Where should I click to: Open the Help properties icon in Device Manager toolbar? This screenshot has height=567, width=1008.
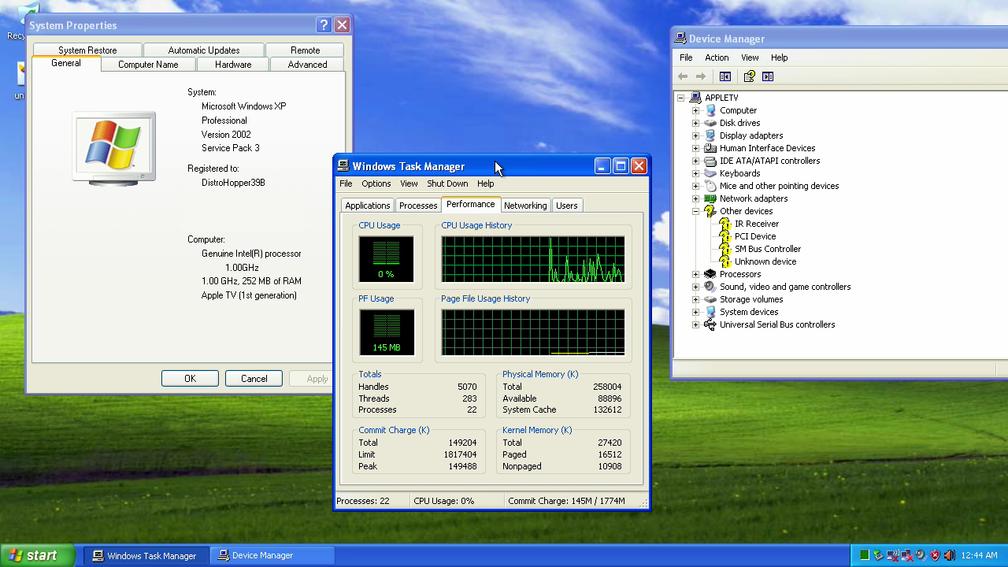click(x=749, y=76)
